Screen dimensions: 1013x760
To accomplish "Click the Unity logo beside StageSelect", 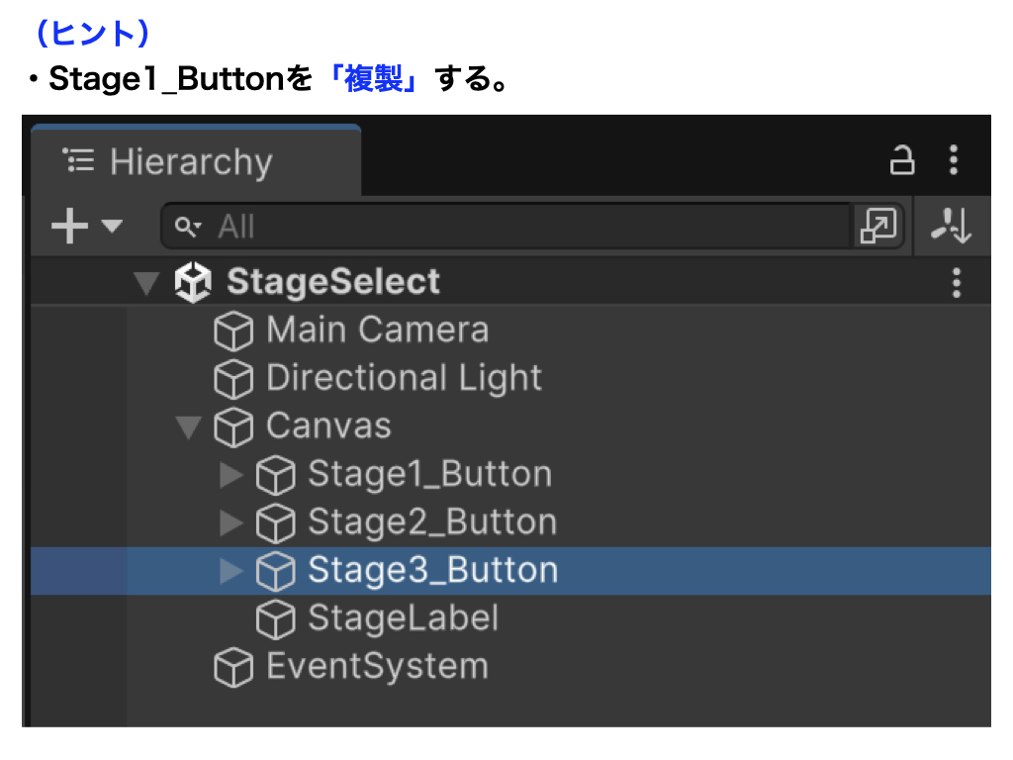I will [193, 283].
